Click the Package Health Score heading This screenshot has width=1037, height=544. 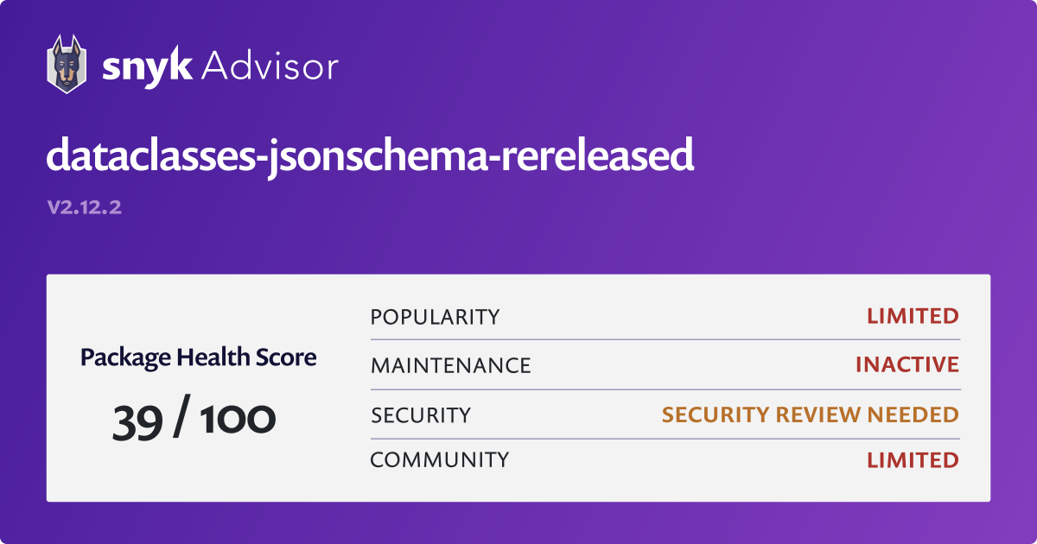pos(199,357)
